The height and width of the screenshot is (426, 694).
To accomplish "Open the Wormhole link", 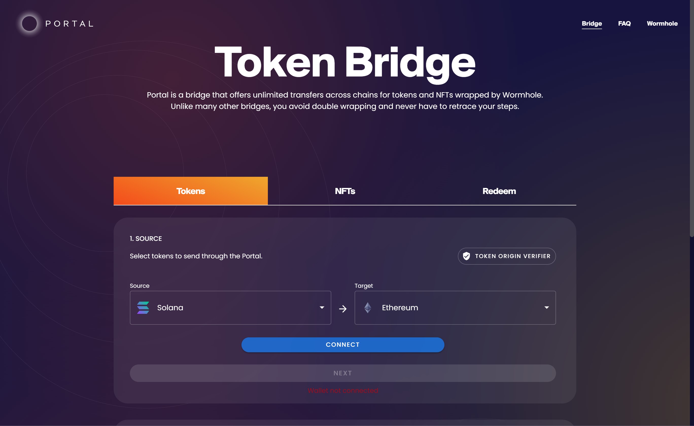I will pos(662,23).
